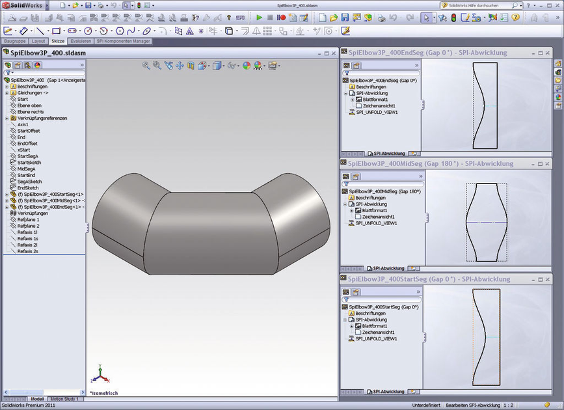Click the yellow help question mark icon
Viewport: 564px width, 410px height.
(515, 18)
